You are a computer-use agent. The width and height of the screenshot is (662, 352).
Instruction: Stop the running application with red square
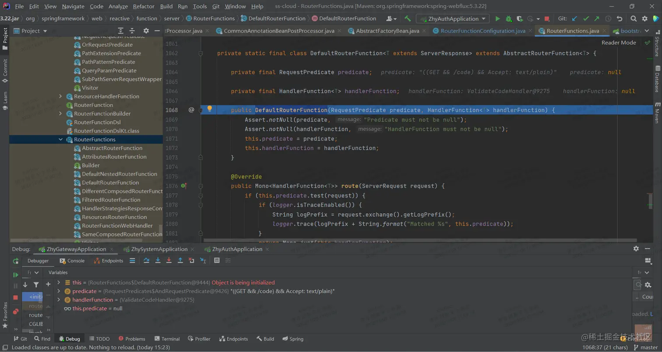coord(547,19)
